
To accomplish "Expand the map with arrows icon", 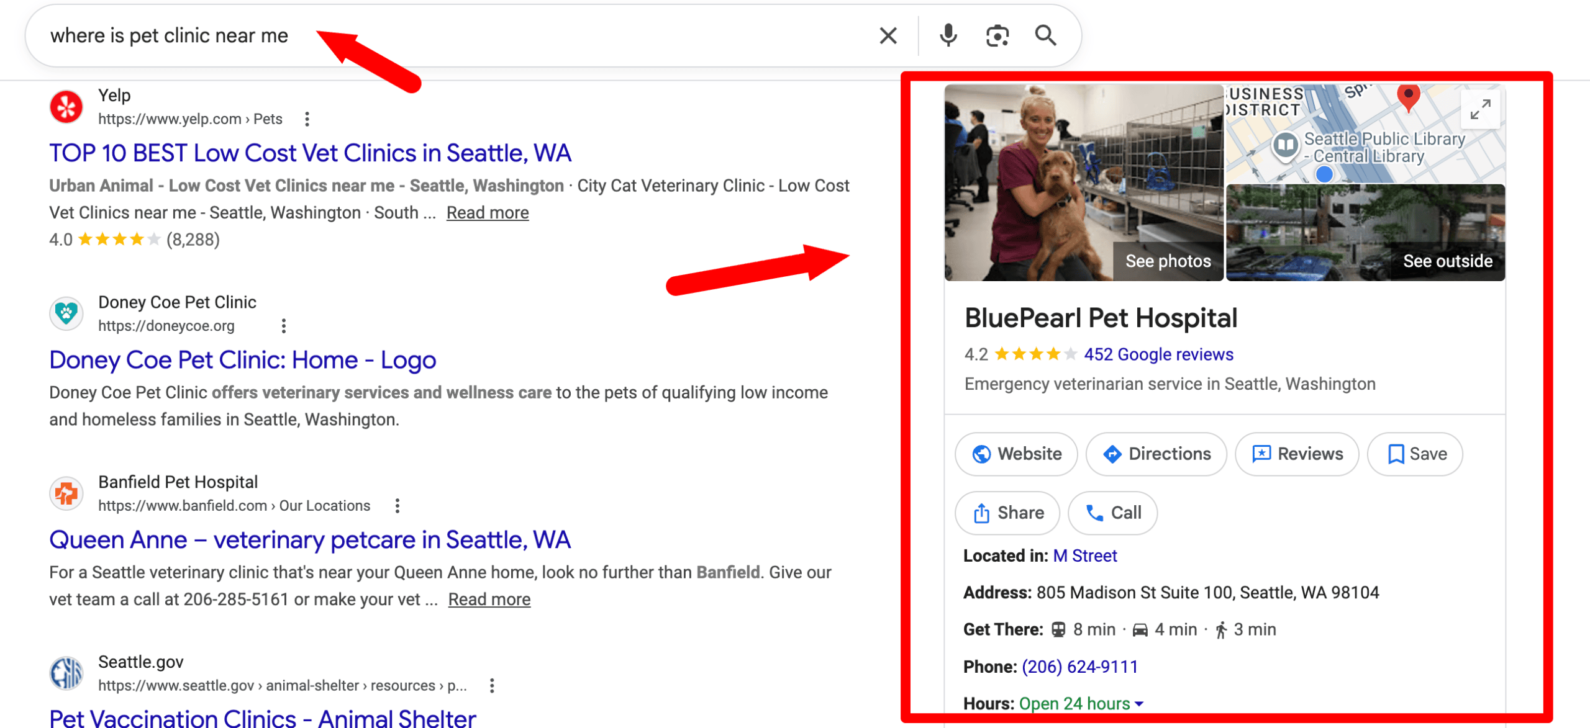I will (1480, 109).
